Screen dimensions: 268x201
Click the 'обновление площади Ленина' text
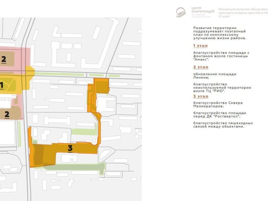[x=215, y=76]
